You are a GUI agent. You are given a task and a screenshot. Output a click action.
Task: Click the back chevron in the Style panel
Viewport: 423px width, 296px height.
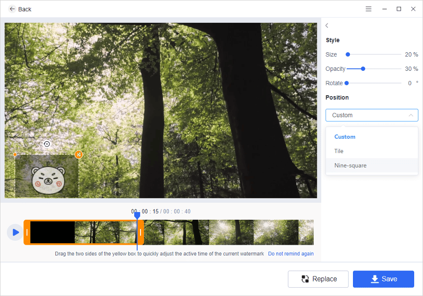(327, 25)
